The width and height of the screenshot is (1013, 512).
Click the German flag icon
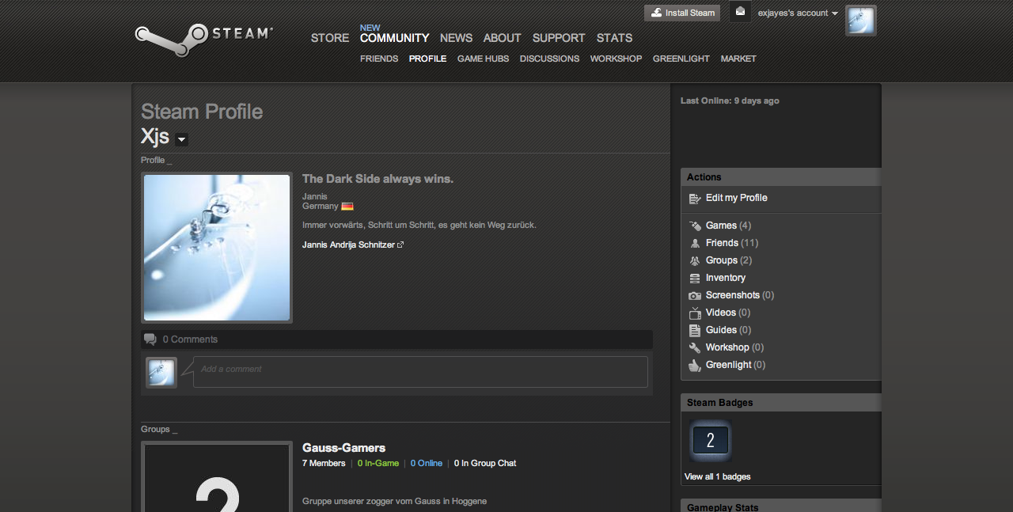[347, 206]
